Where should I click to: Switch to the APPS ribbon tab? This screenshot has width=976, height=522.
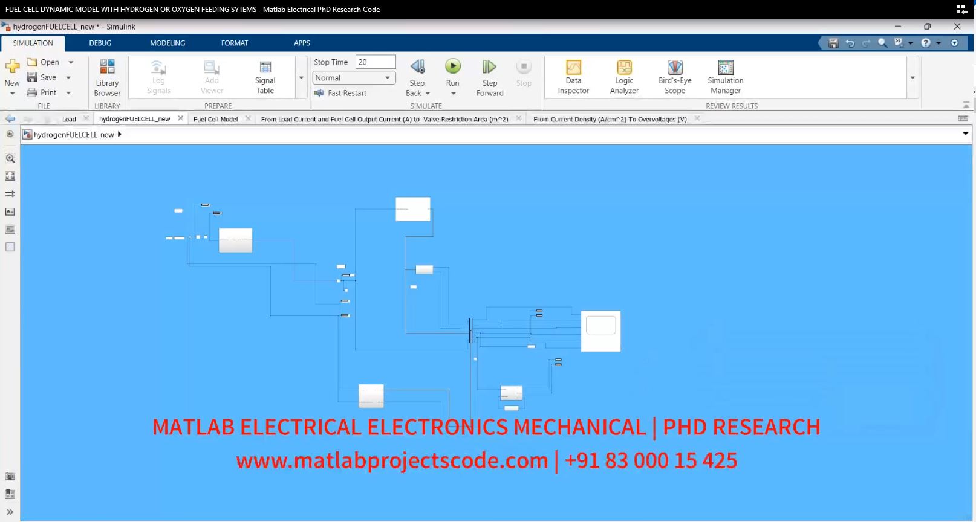click(302, 43)
